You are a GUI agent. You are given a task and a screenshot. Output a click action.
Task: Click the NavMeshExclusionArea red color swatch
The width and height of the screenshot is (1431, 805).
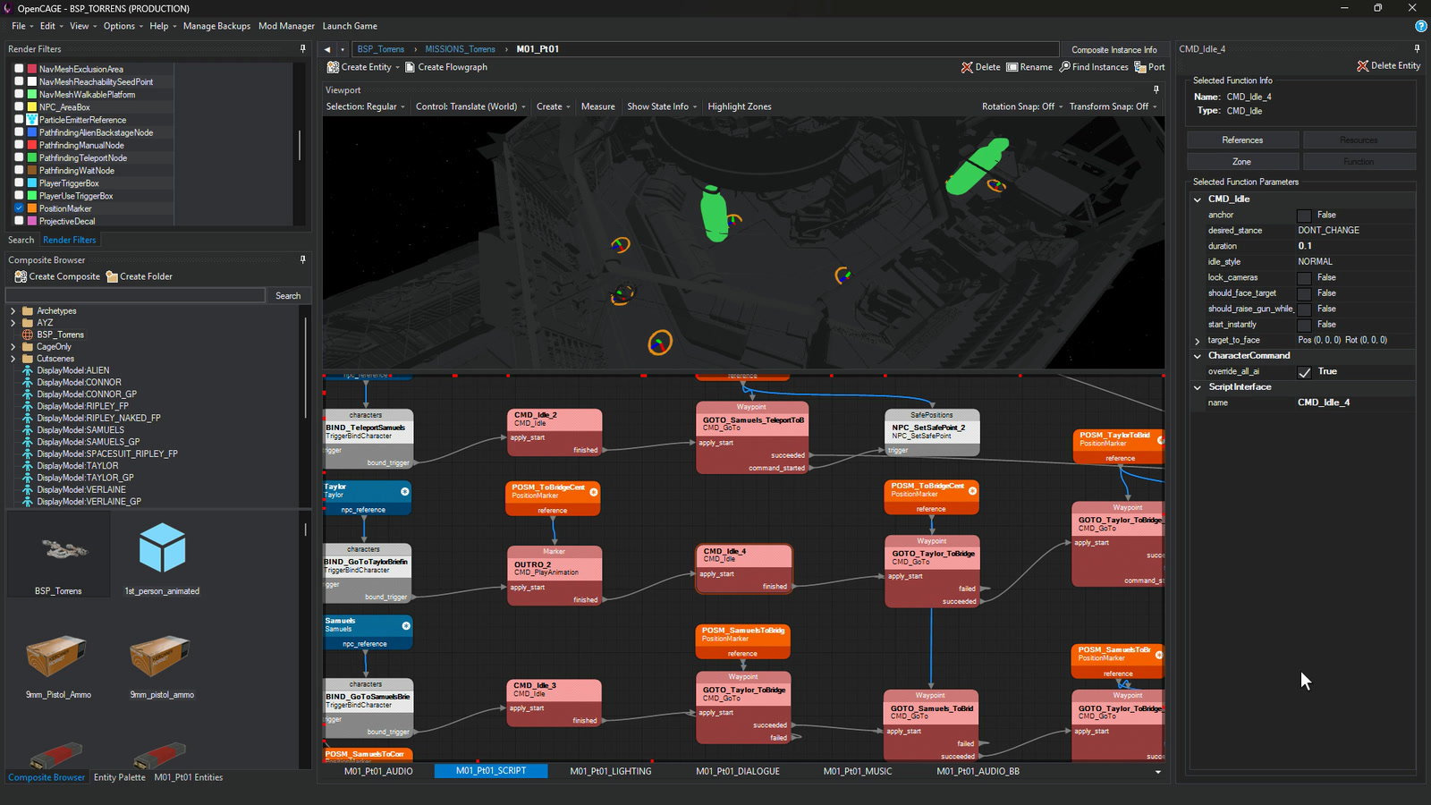tap(32, 69)
